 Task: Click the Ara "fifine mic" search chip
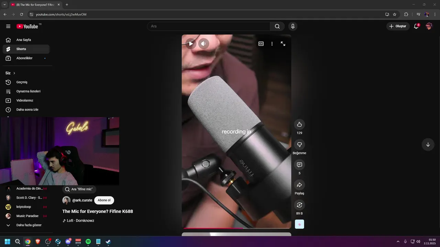pos(79,189)
